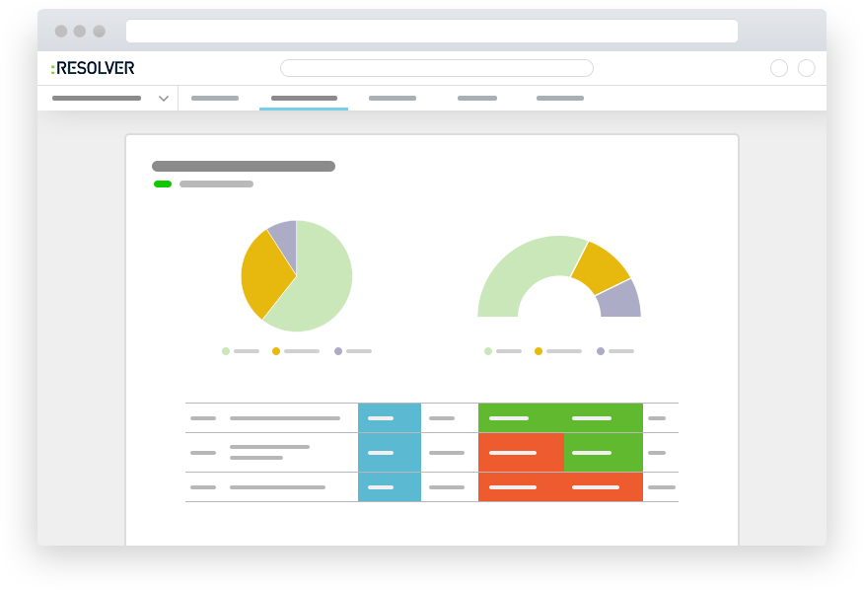
Task: Click the green legend dot below the pie chart
Action: [x=224, y=350]
